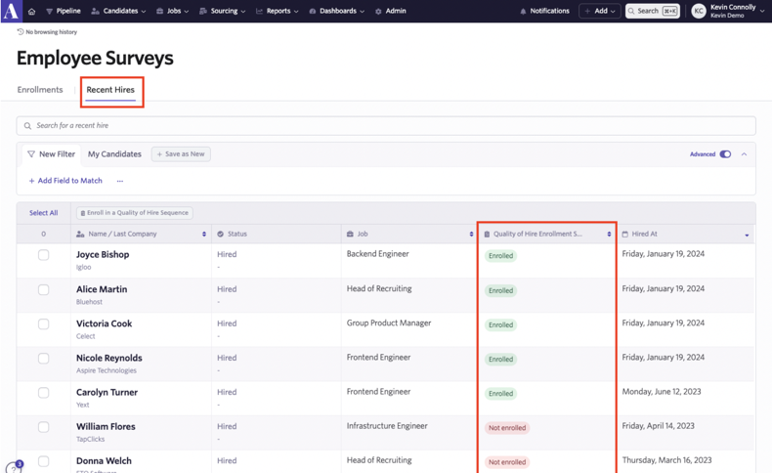
Task: Click Not enrolled badge for William Flores
Action: [507, 428]
